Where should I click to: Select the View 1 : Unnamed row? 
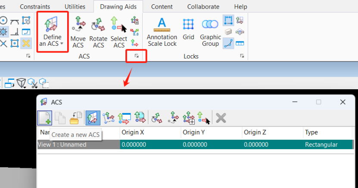(x=195, y=144)
